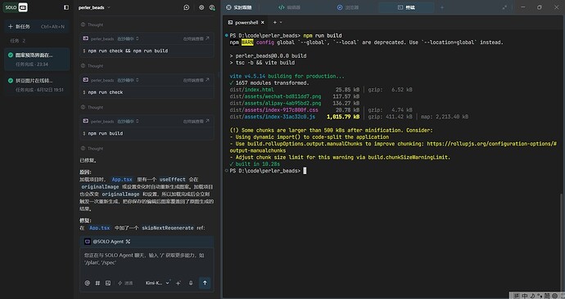Open the Kimi-K model dropdown

point(157,283)
